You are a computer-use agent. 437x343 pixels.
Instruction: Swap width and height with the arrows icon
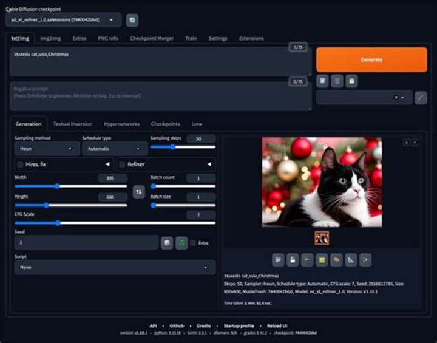tap(139, 192)
